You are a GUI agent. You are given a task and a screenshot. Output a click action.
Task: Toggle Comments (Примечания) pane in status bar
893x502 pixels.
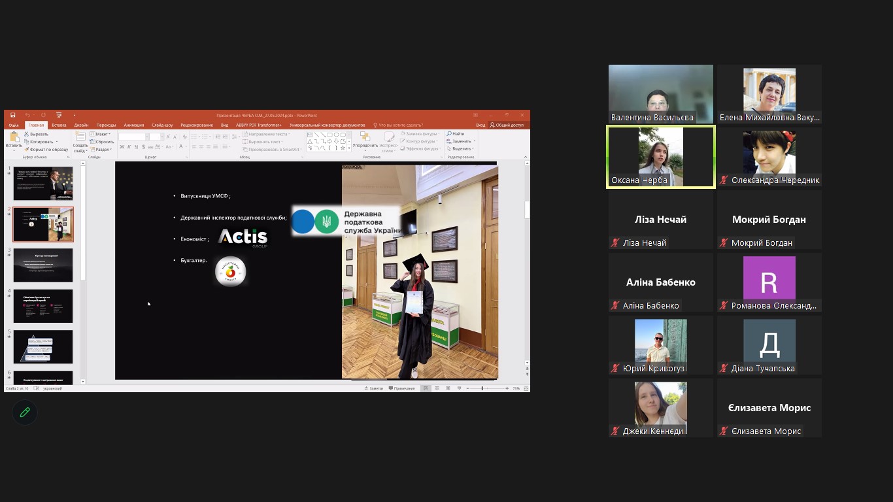pos(401,388)
